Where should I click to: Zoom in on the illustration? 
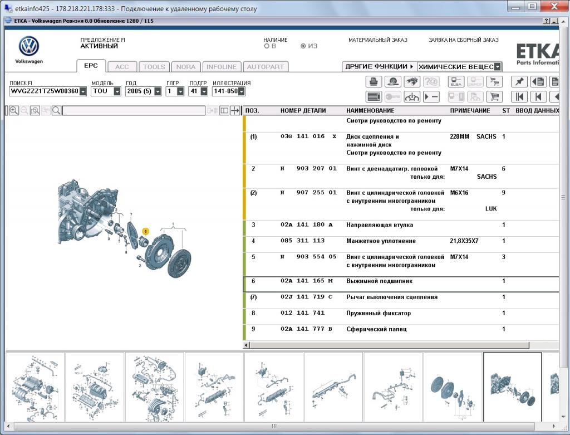click(14, 111)
